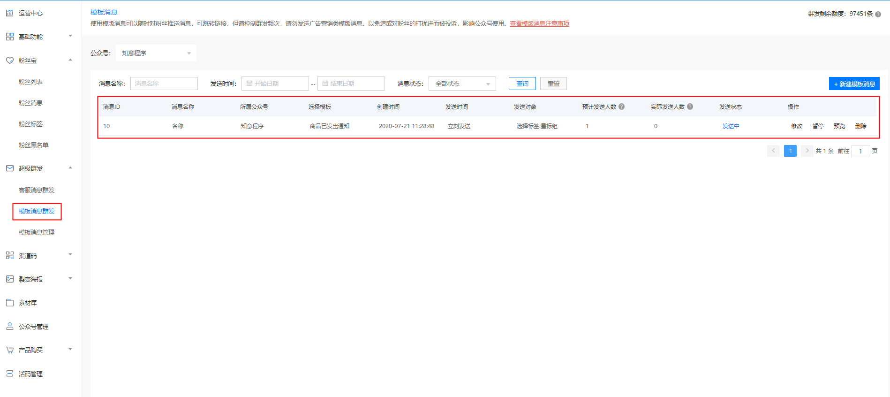Click 新建模板消息 button

[854, 84]
